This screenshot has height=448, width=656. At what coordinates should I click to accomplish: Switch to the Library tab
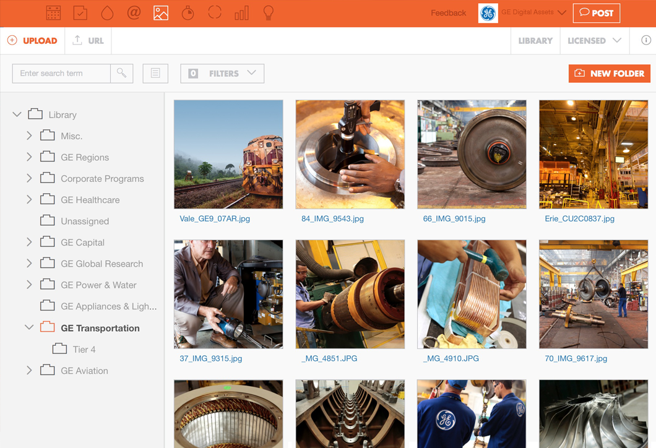click(x=535, y=41)
